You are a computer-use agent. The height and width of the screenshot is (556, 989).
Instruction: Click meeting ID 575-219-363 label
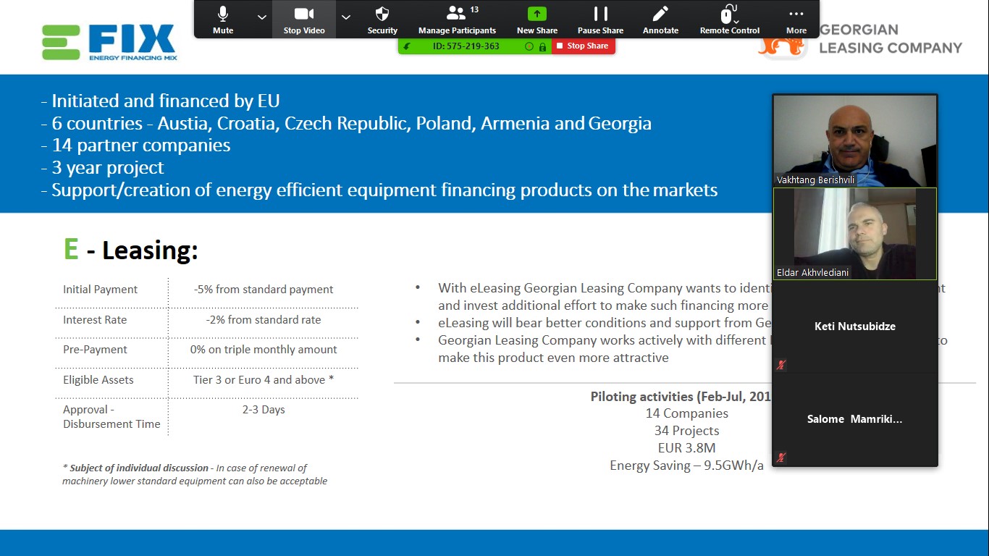point(466,46)
